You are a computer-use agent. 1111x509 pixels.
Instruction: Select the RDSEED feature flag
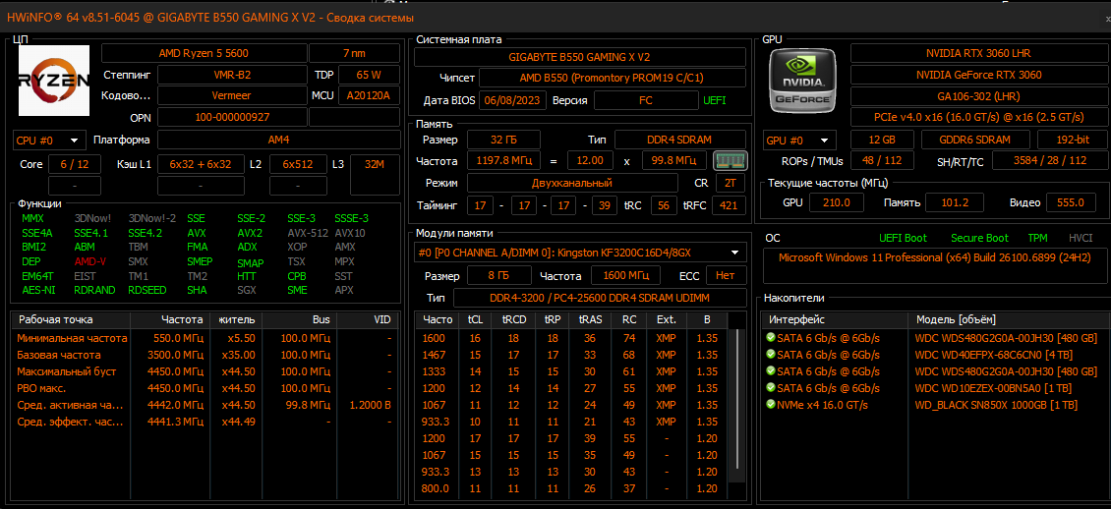tap(149, 290)
